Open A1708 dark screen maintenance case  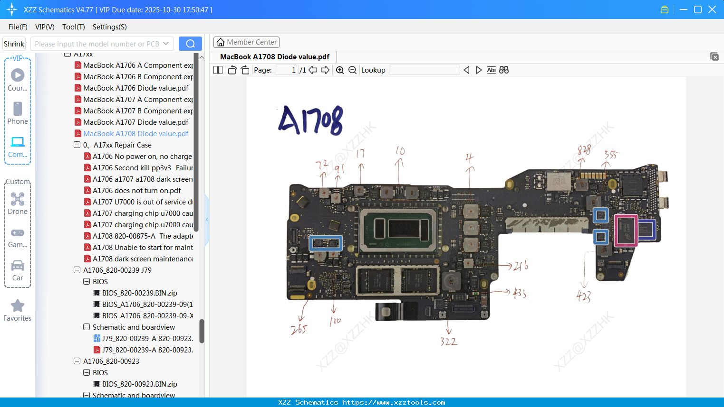(138, 259)
